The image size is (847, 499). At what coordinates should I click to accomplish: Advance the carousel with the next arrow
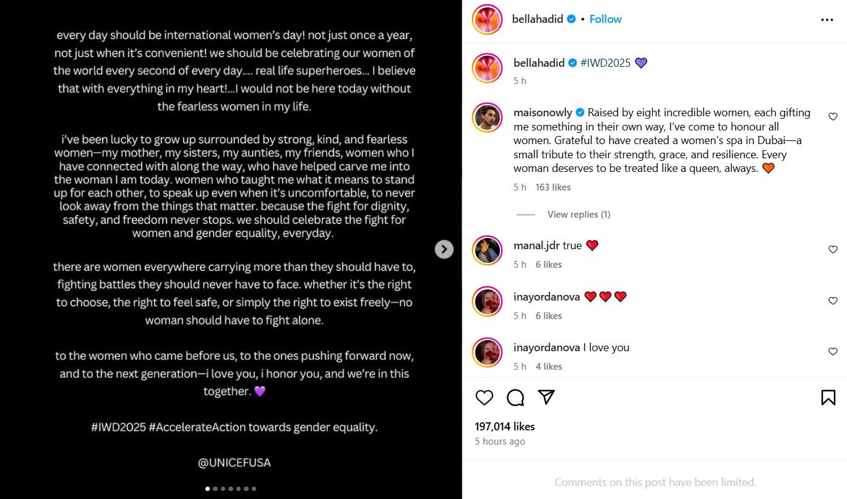pos(444,249)
